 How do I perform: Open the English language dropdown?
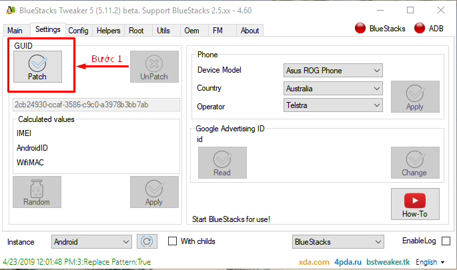click(430, 262)
